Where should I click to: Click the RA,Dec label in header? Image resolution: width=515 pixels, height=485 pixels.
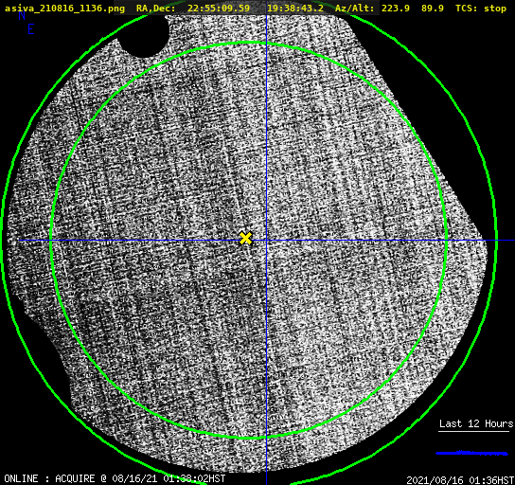tap(155, 9)
